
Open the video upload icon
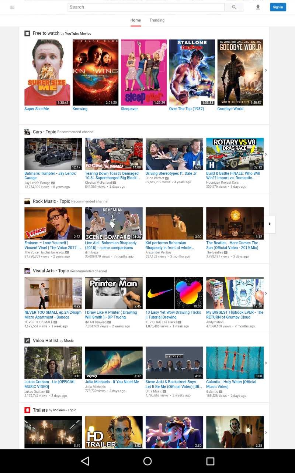(x=258, y=7)
